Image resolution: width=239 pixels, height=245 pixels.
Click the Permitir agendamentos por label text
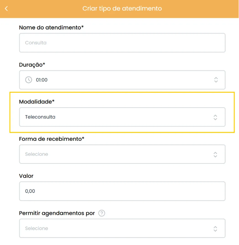[x=57, y=213]
